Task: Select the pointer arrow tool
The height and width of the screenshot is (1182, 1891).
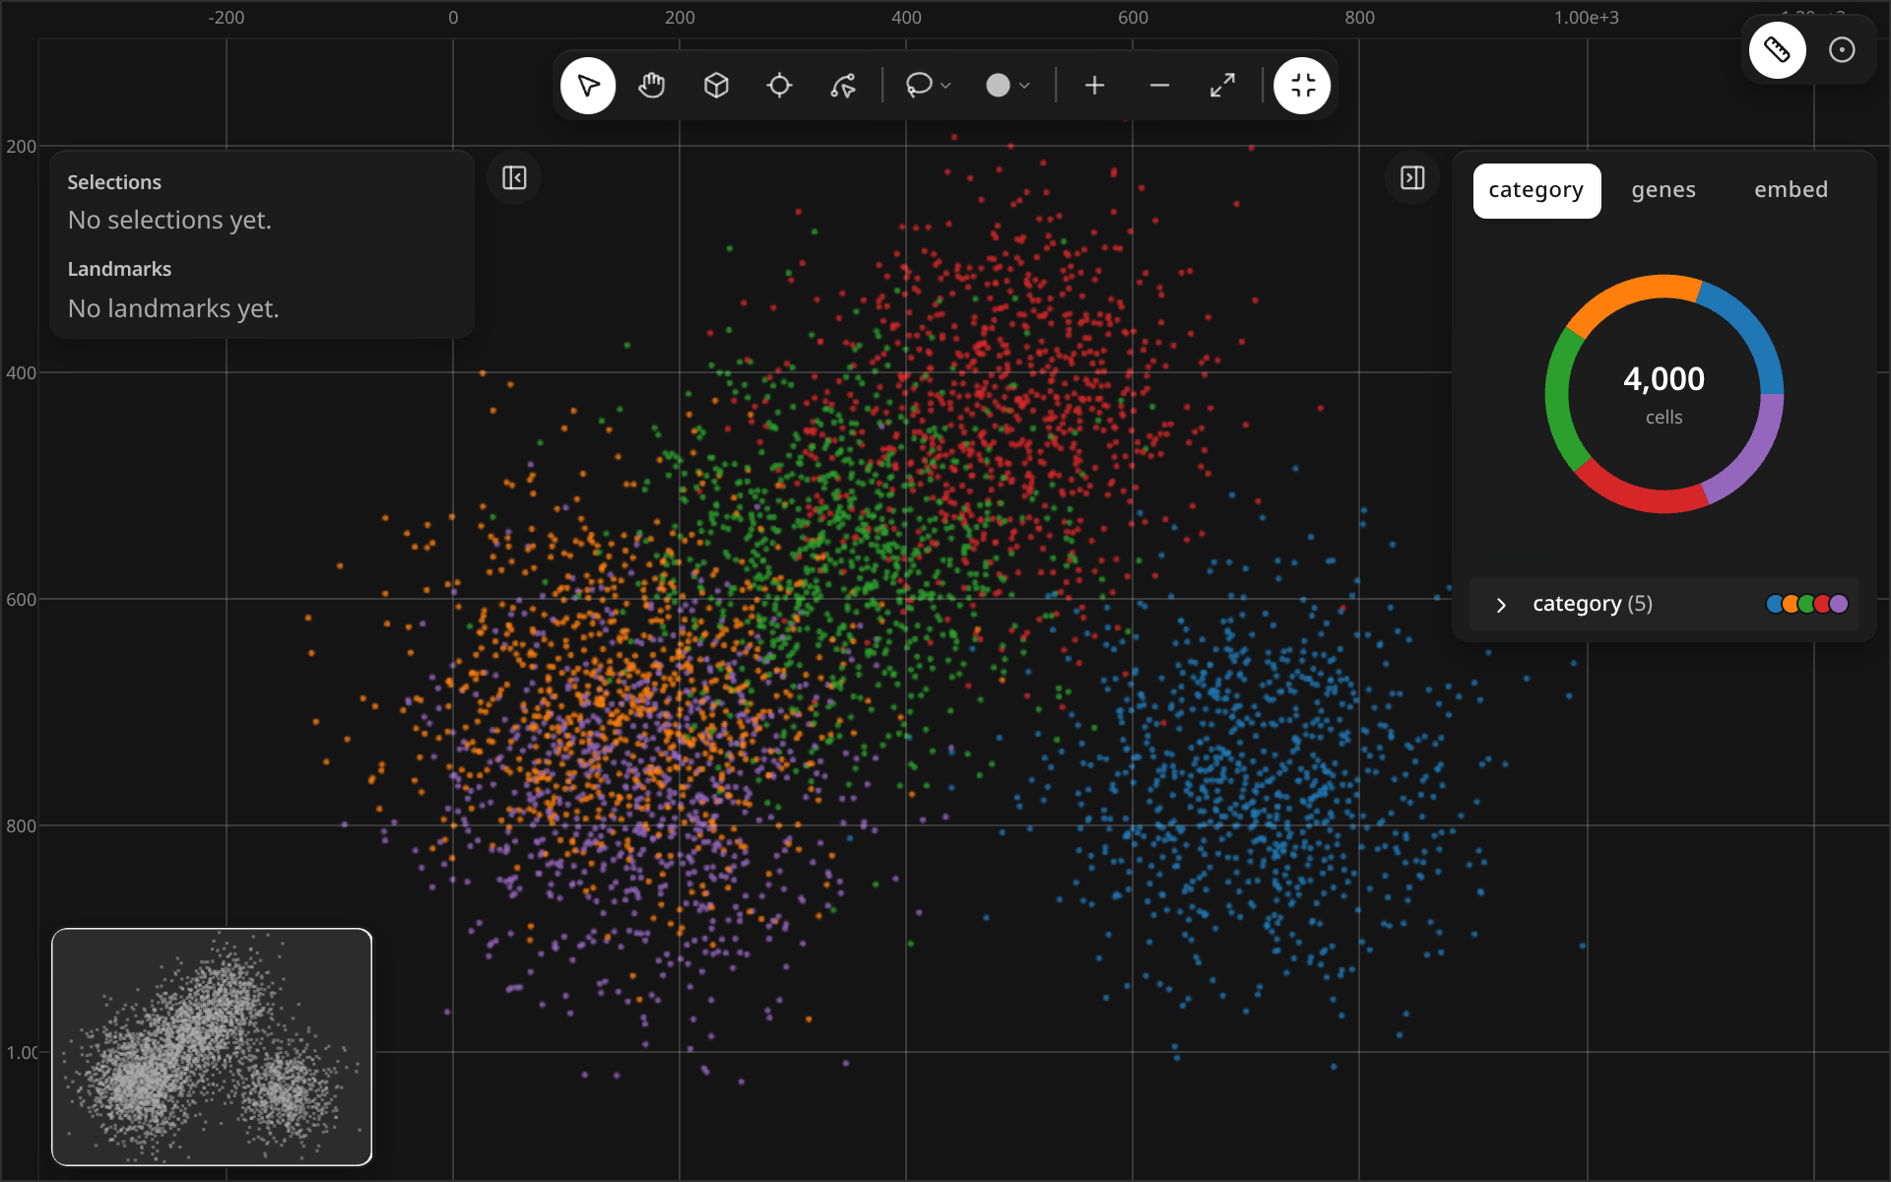Action: [588, 86]
